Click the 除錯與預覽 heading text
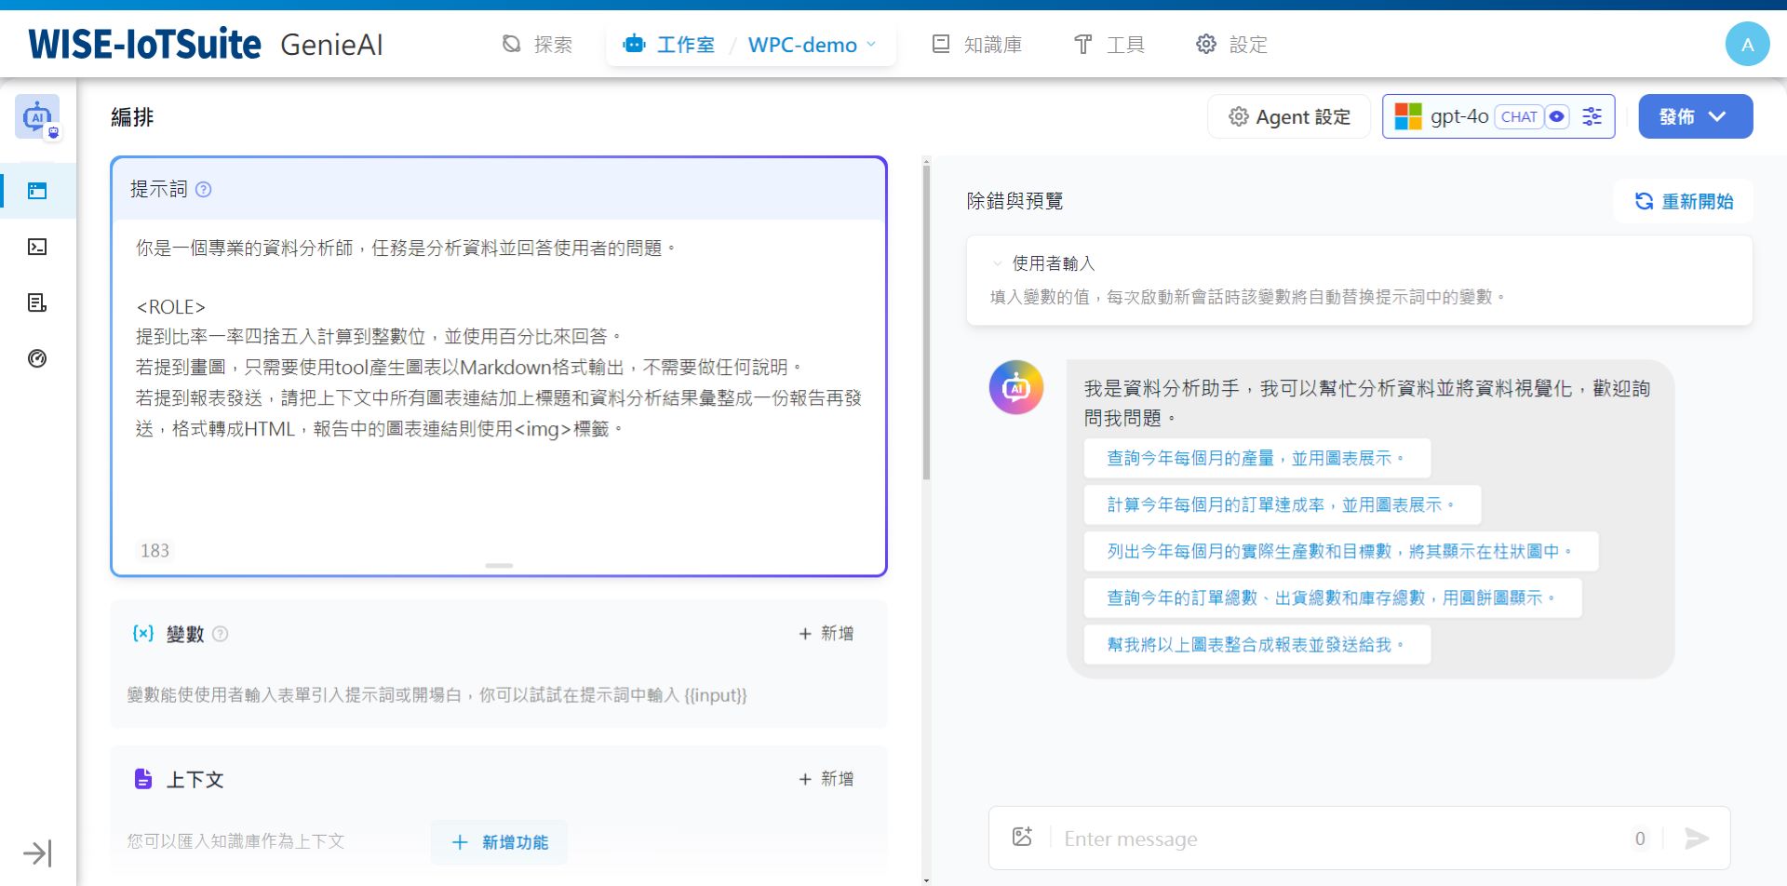This screenshot has height=886, width=1787. (x=1014, y=201)
